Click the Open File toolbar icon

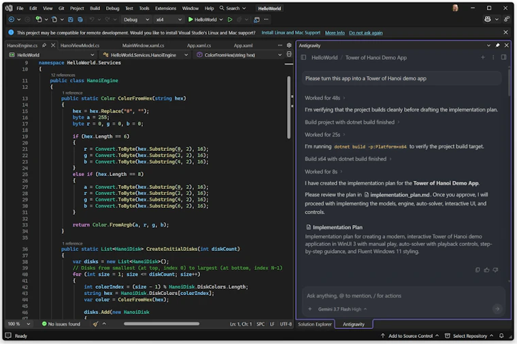tap(54, 20)
